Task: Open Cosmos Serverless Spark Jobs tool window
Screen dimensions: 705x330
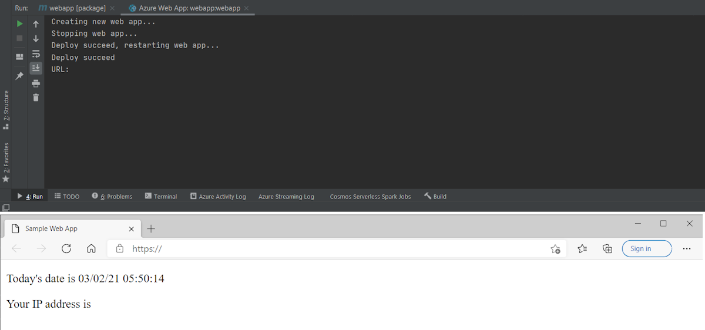Action: click(370, 196)
